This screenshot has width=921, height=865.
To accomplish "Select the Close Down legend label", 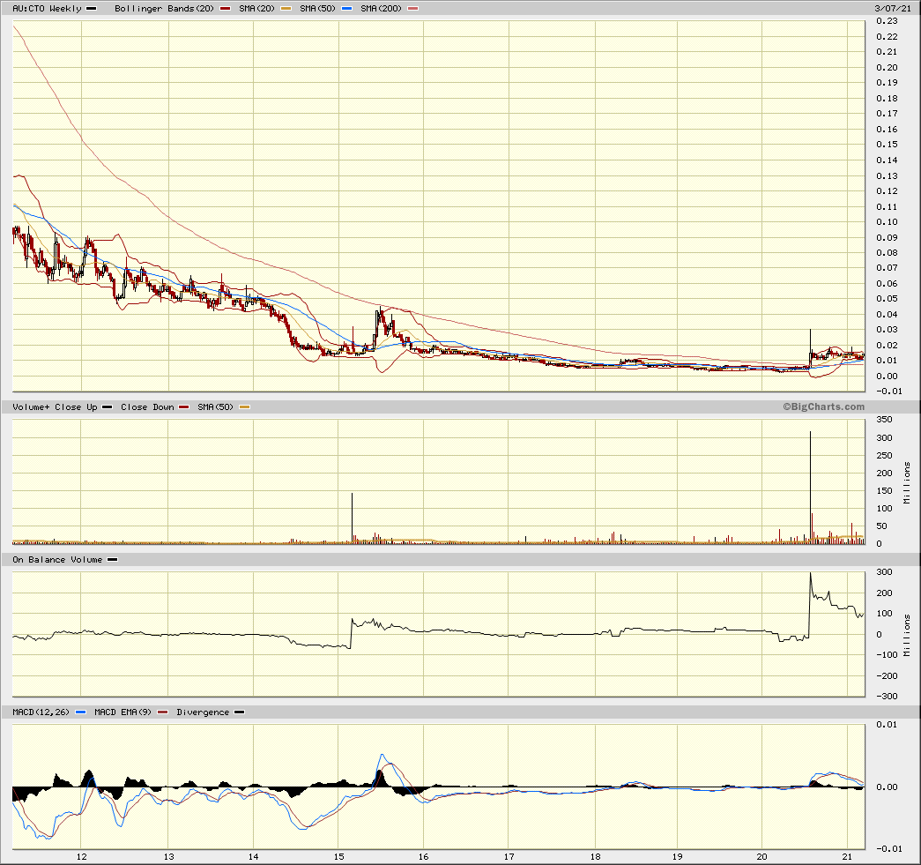I will [x=147, y=407].
